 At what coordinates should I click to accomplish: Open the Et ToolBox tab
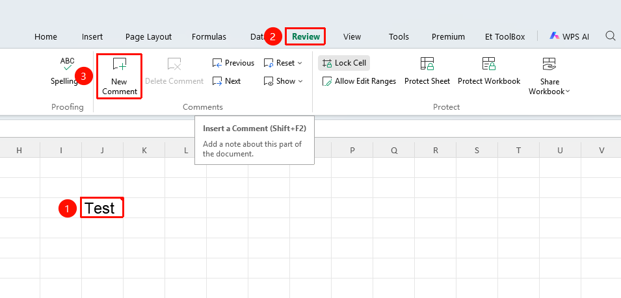(x=505, y=37)
